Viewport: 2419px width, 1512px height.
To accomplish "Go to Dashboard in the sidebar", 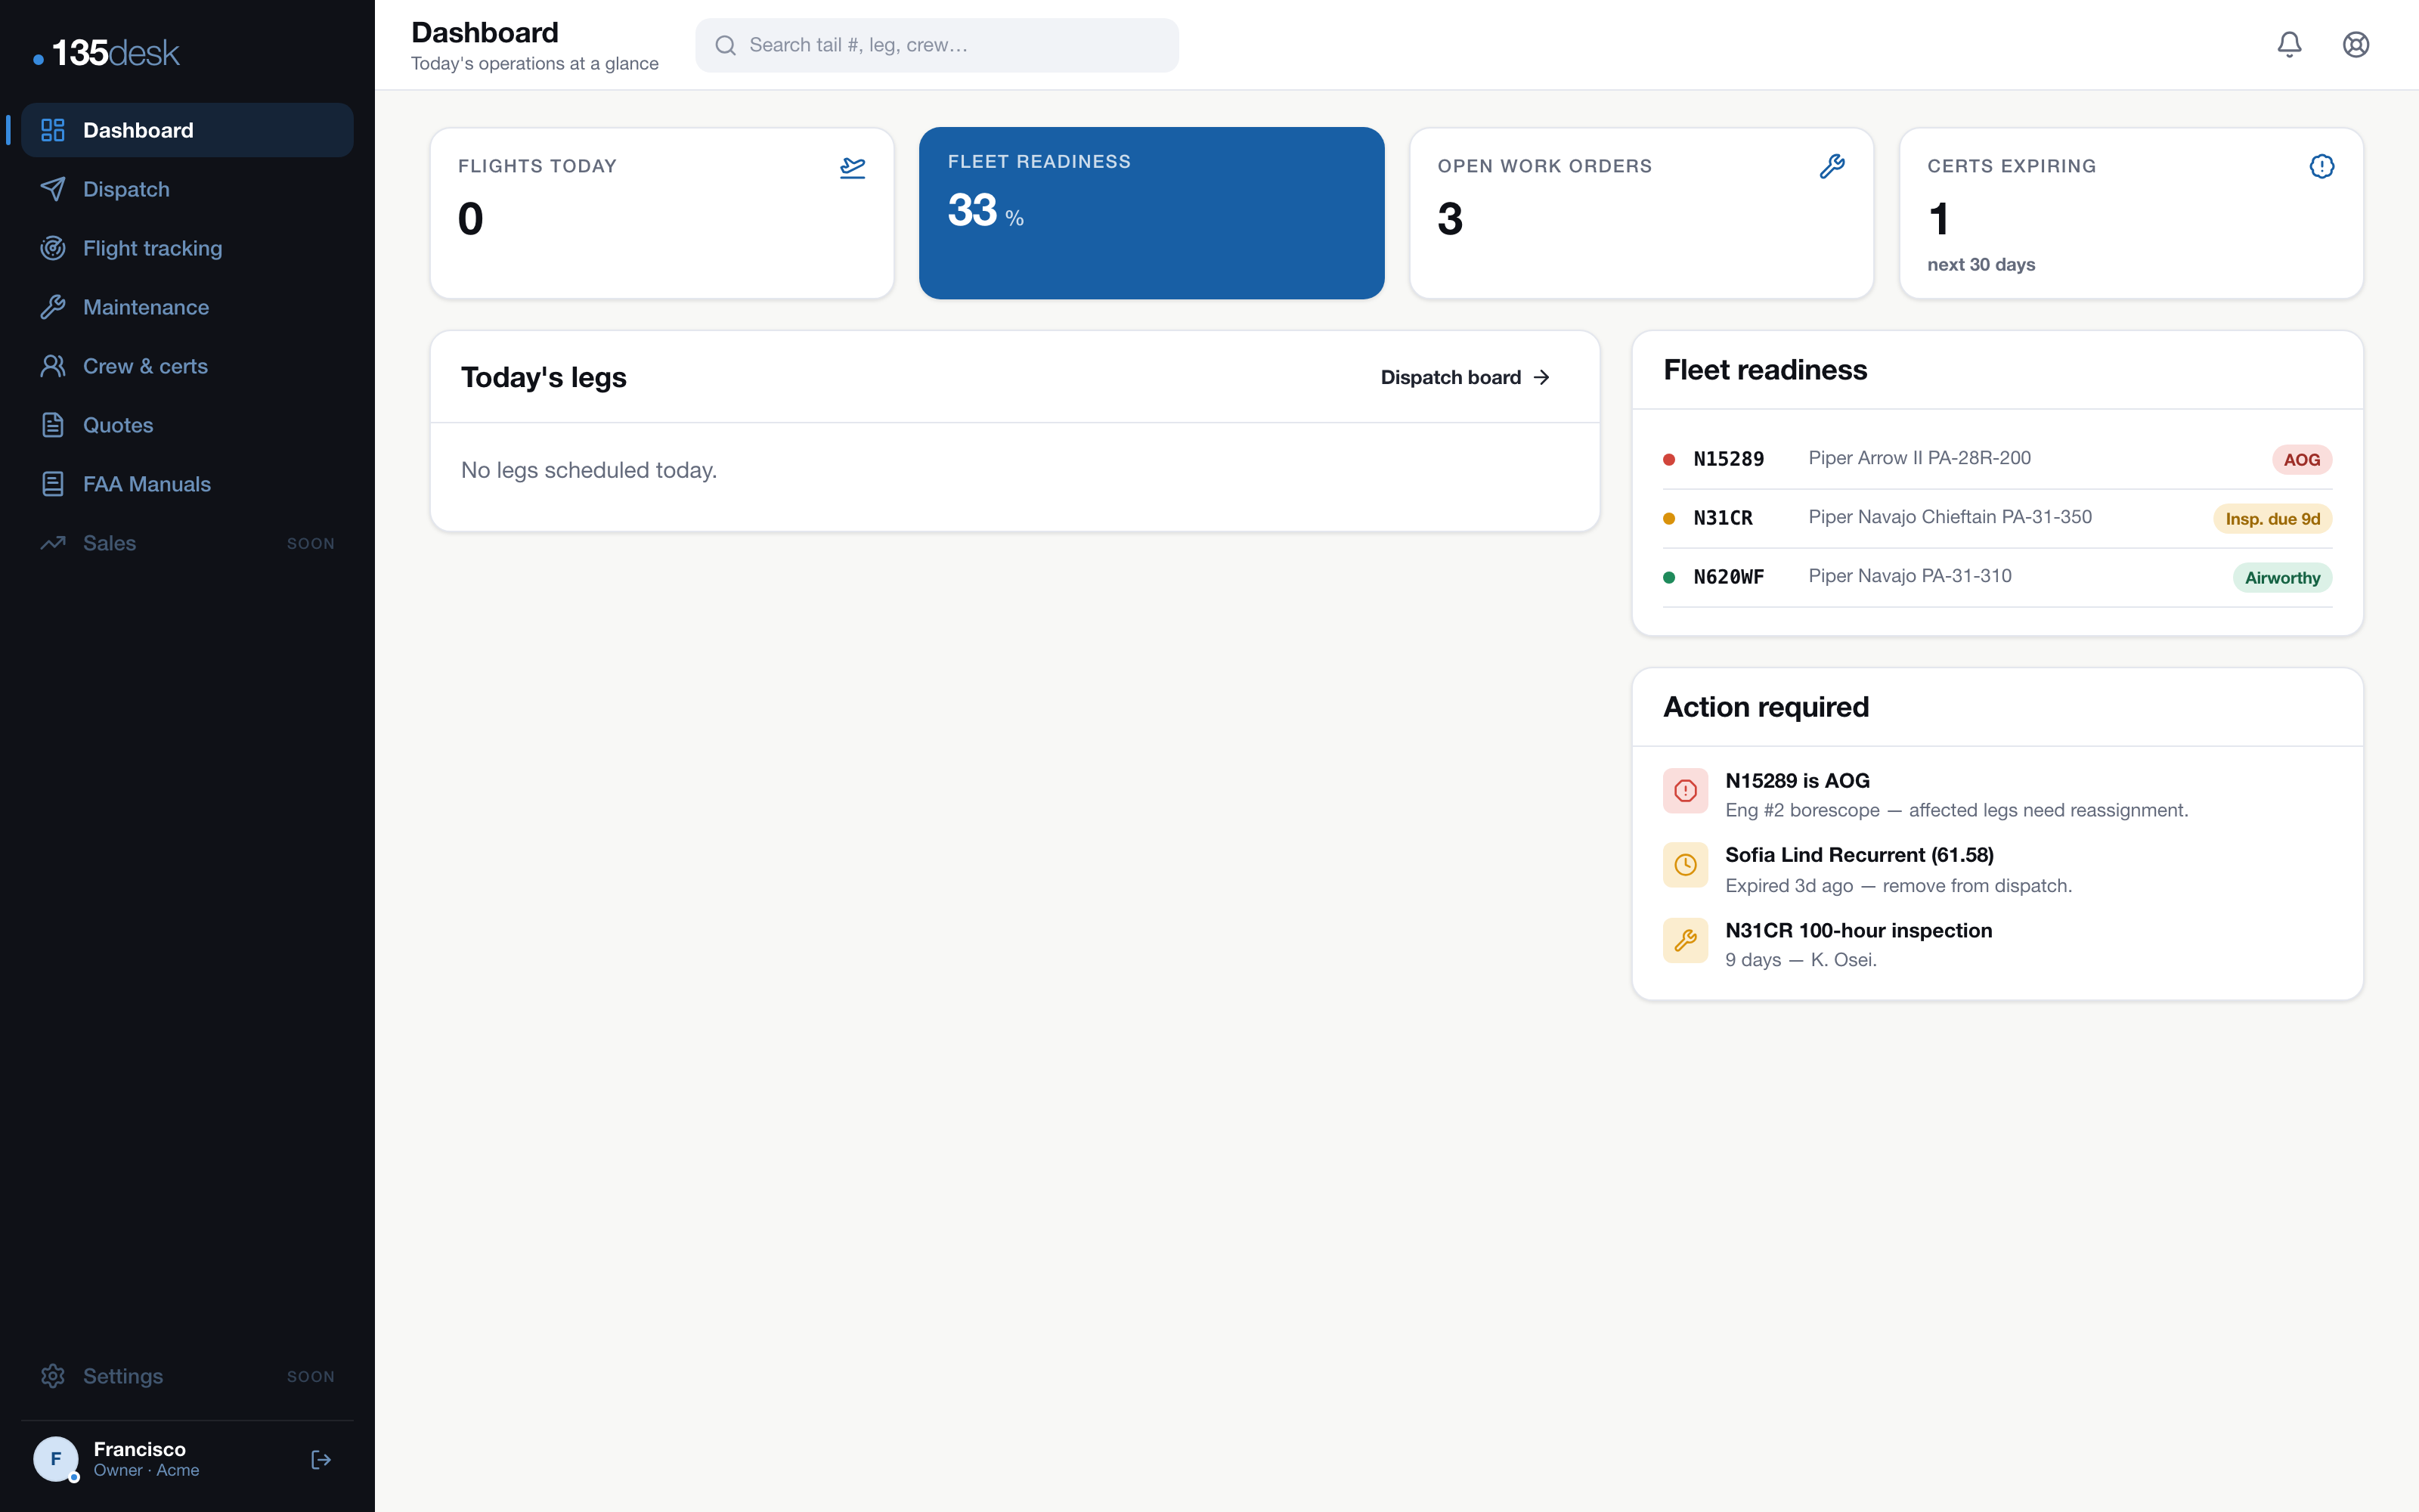I will (187, 130).
